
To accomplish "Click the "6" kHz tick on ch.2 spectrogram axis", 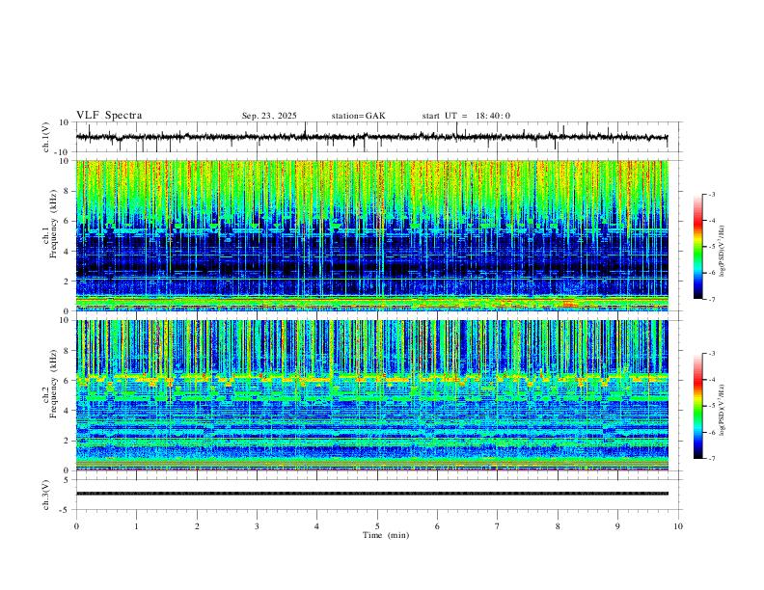I will [67, 381].
